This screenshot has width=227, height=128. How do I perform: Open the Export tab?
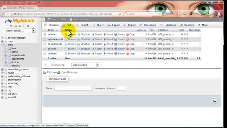click(114, 25)
